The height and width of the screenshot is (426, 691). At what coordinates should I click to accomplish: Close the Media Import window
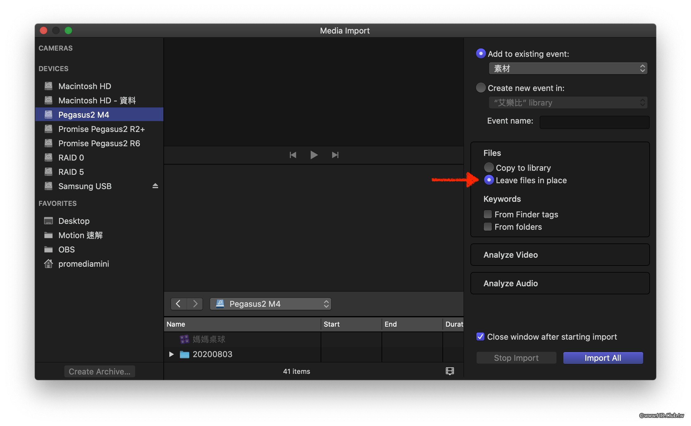43,30
